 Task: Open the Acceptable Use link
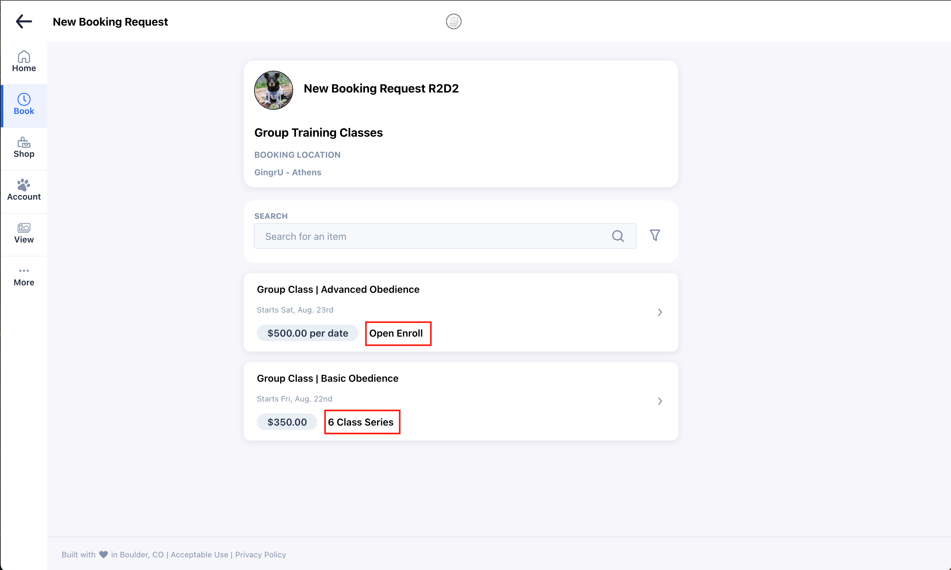[199, 555]
